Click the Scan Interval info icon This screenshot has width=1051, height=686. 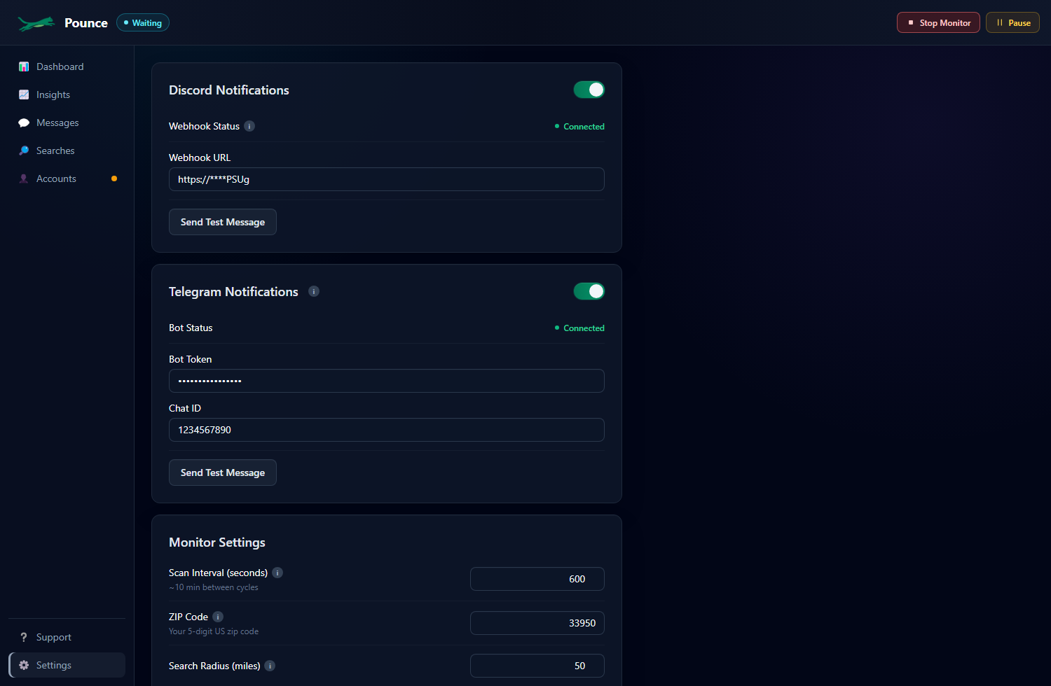click(277, 573)
